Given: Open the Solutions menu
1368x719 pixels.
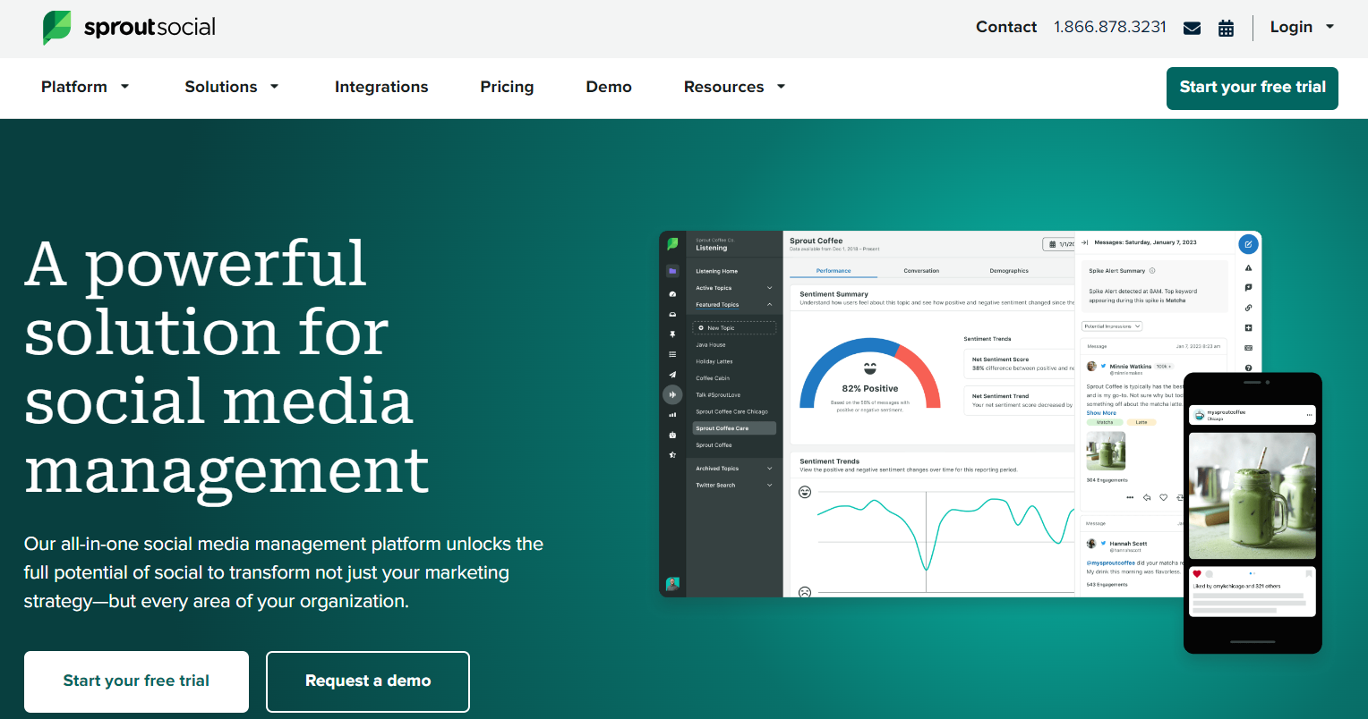Looking at the screenshot, I should [232, 87].
